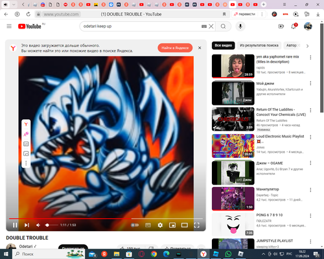Adjust the volume slider
Screen dimensions: 324x259
[x=51, y=225]
